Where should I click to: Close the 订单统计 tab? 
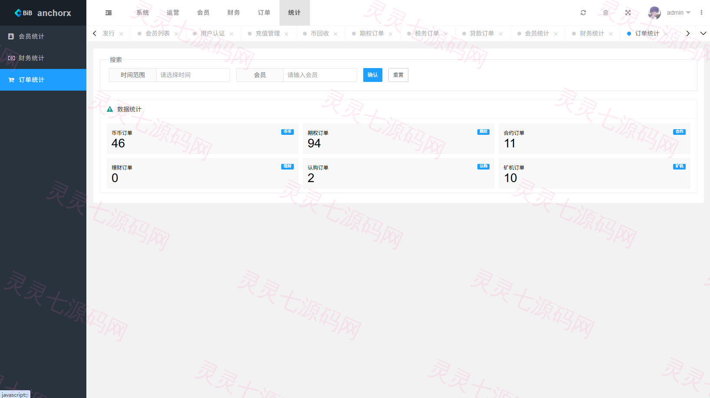coord(666,34)
